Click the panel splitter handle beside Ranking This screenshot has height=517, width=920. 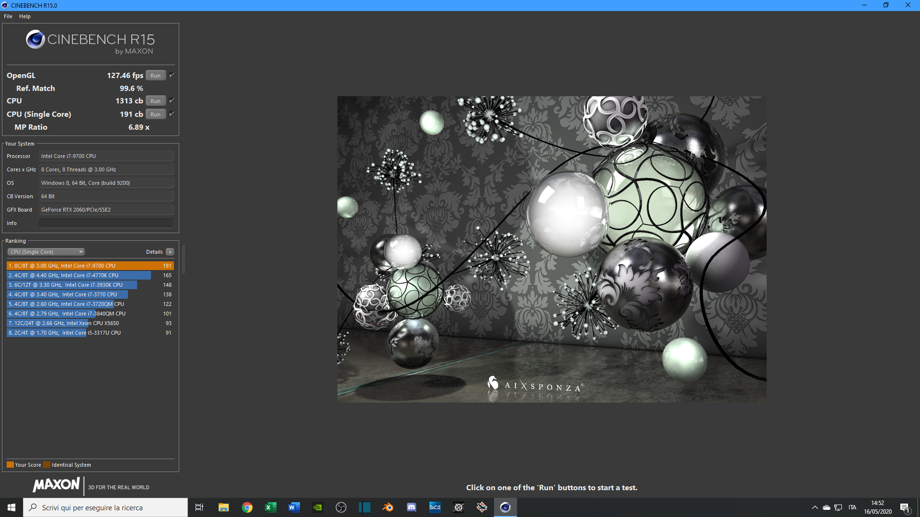click(x=183, y=259)
